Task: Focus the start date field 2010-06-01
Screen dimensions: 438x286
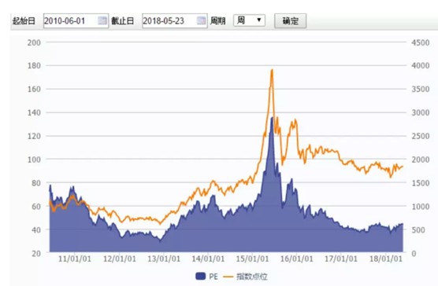Action: tap(76, 21)
